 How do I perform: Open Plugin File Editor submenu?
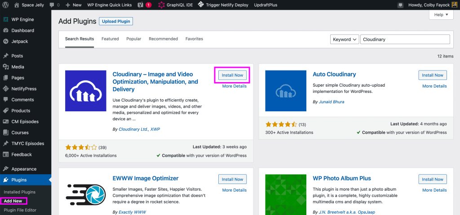20,210
